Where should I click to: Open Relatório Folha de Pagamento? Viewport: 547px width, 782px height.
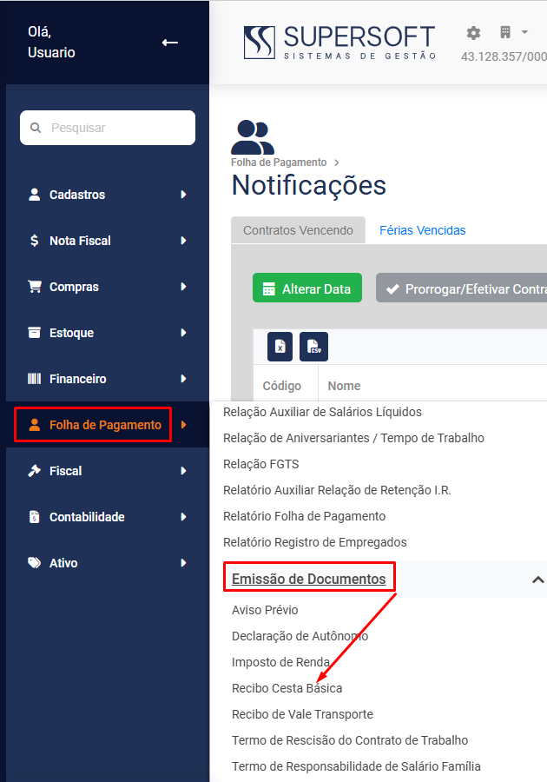(305, 516)
